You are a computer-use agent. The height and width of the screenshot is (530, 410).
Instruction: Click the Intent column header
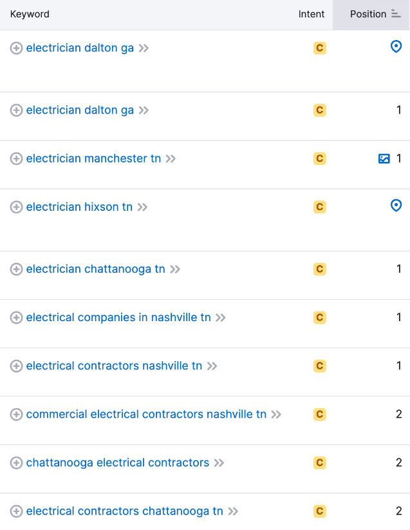pos(311,14)
